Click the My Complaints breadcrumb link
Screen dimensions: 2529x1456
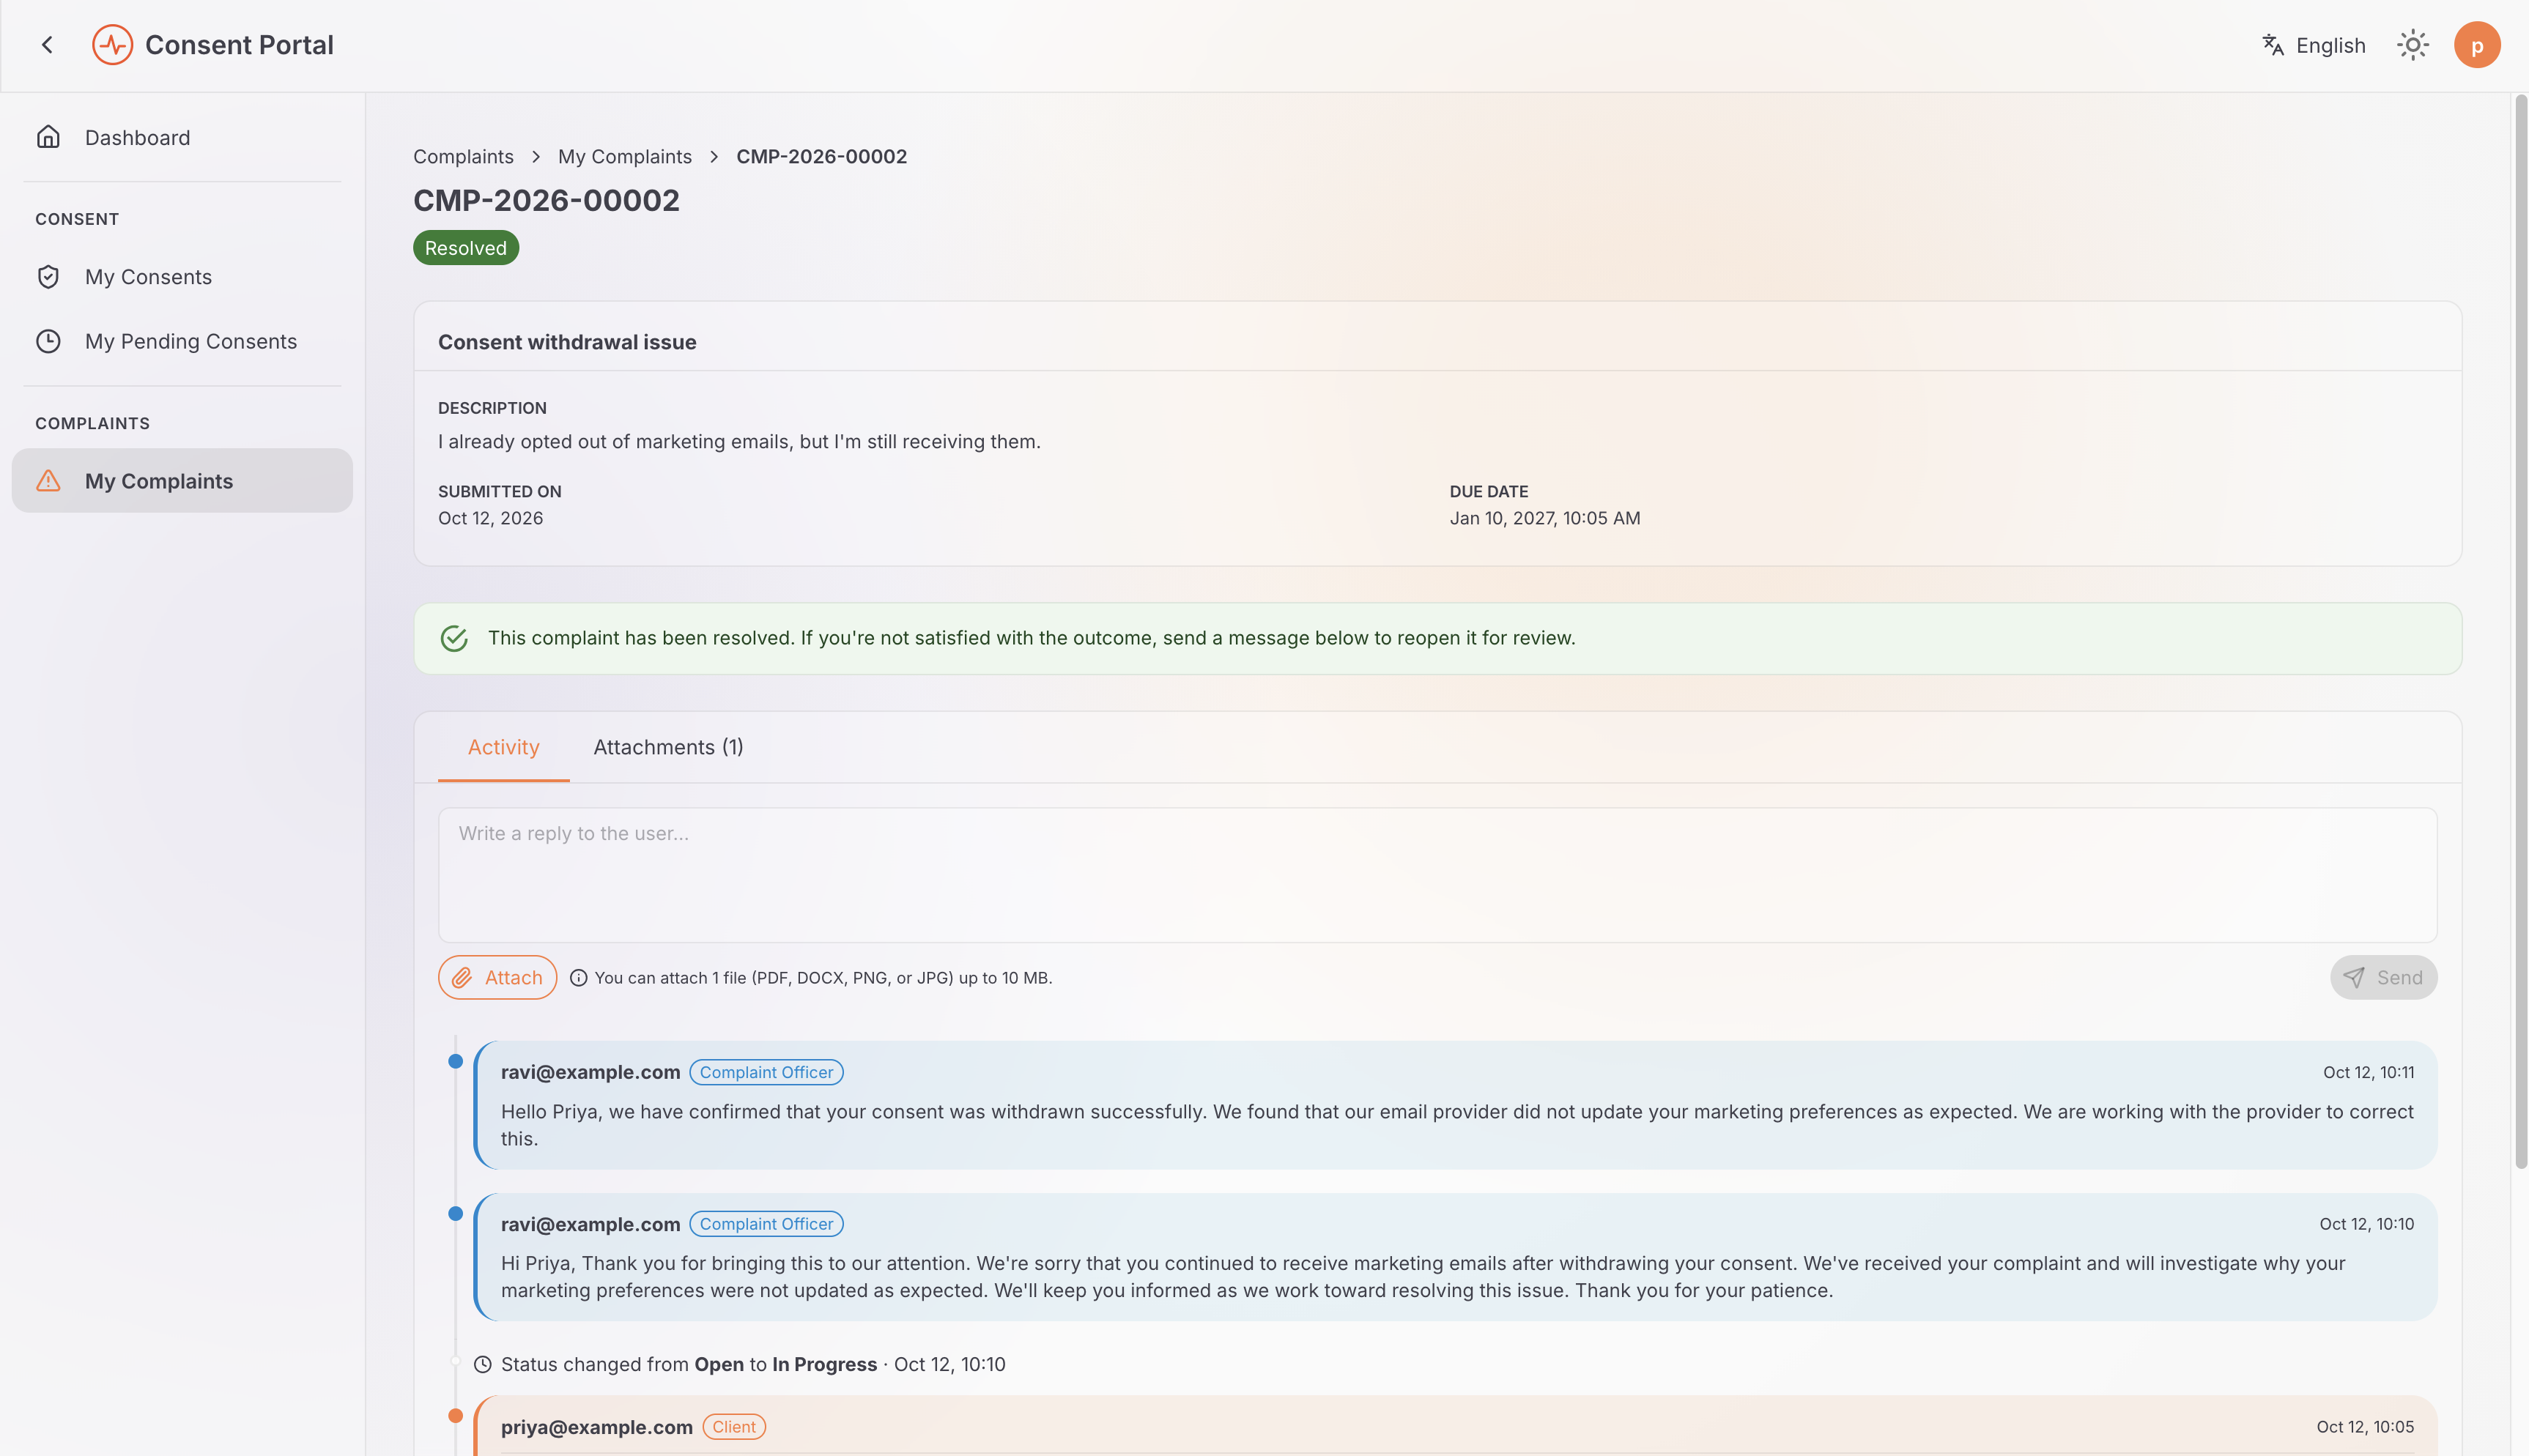625,157
